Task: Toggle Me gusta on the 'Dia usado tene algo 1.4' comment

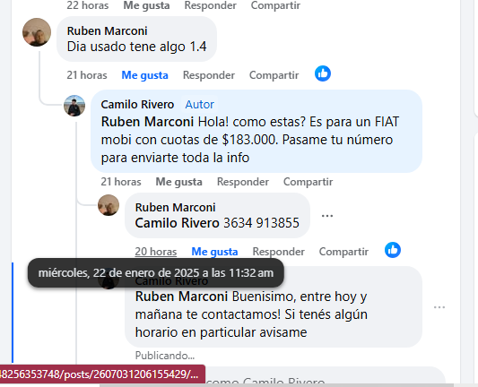Action: tap(144, 75)
